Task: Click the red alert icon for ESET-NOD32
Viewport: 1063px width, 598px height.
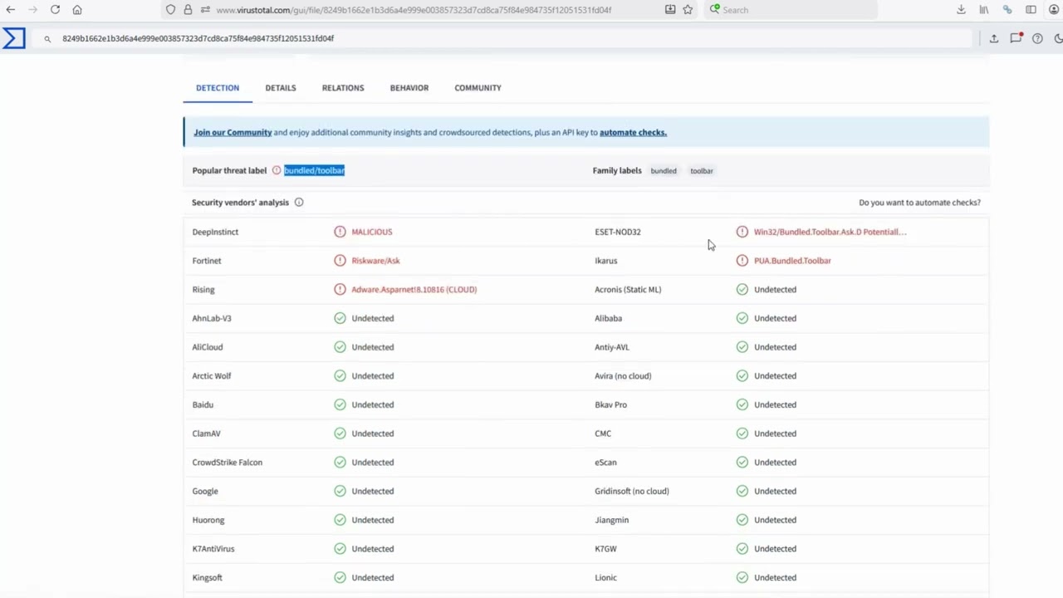Action: point(742,232)
